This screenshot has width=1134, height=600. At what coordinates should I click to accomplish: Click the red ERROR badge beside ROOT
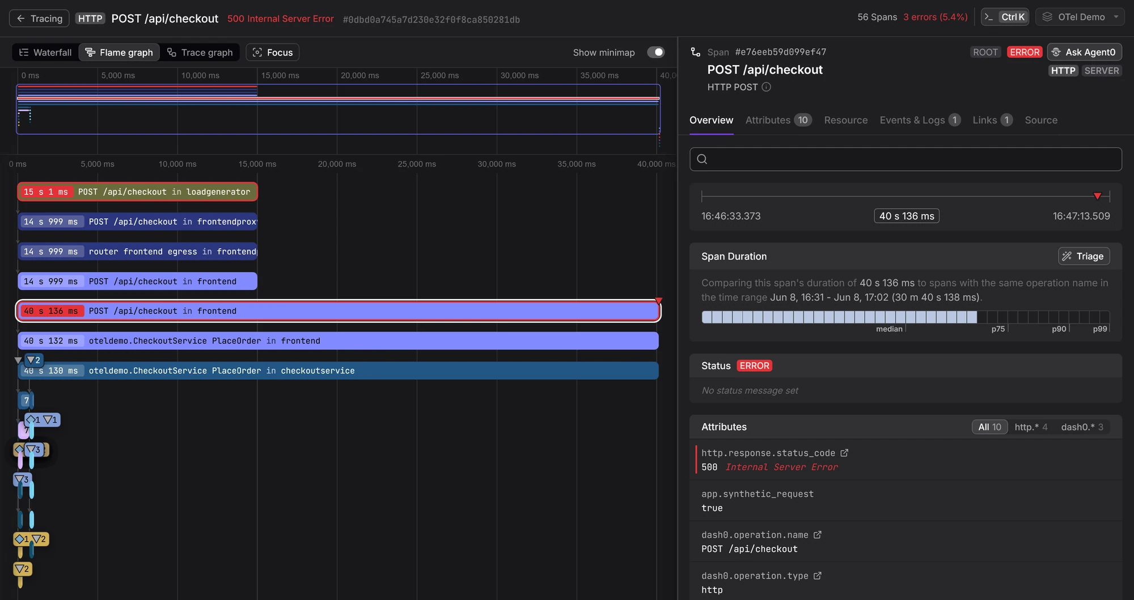tap(1025, 52)
